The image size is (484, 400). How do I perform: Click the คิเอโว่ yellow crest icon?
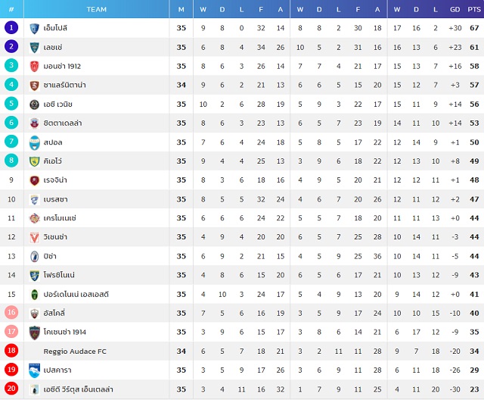34,161
